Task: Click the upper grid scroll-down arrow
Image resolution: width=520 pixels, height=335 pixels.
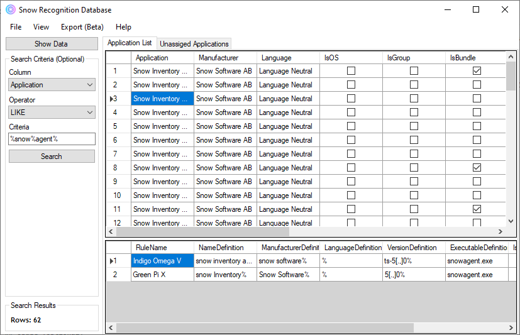Action: pos(511,221)
